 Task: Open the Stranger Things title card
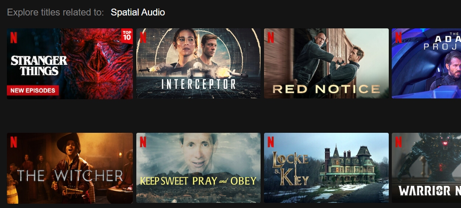coord(70,64)
